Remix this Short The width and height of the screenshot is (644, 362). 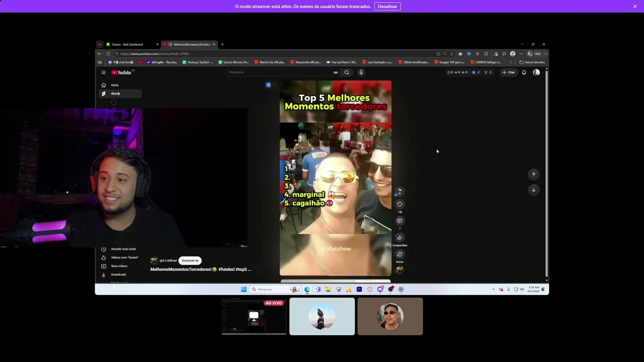point(399,254)
